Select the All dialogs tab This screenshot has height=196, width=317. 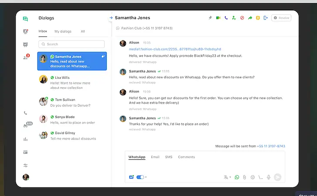pyautogui.click(x=83, y=31)
